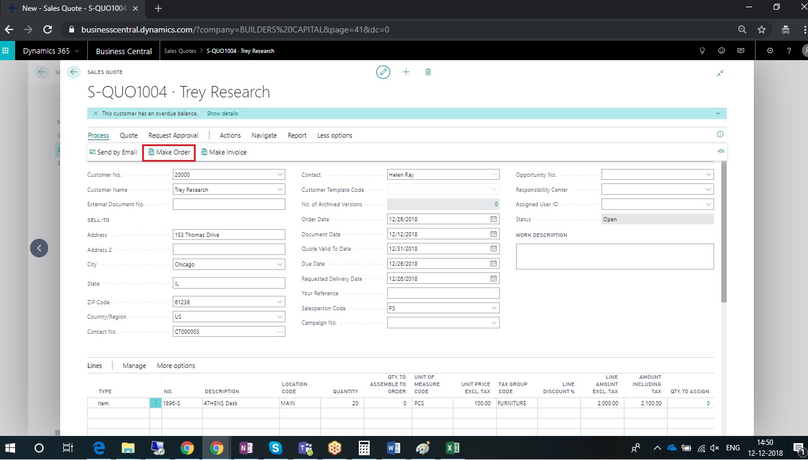Go to Sales Quotes breadcrumb
This screenshot has width=808, height=460.
pyautogui.click(x=180, y=51)
